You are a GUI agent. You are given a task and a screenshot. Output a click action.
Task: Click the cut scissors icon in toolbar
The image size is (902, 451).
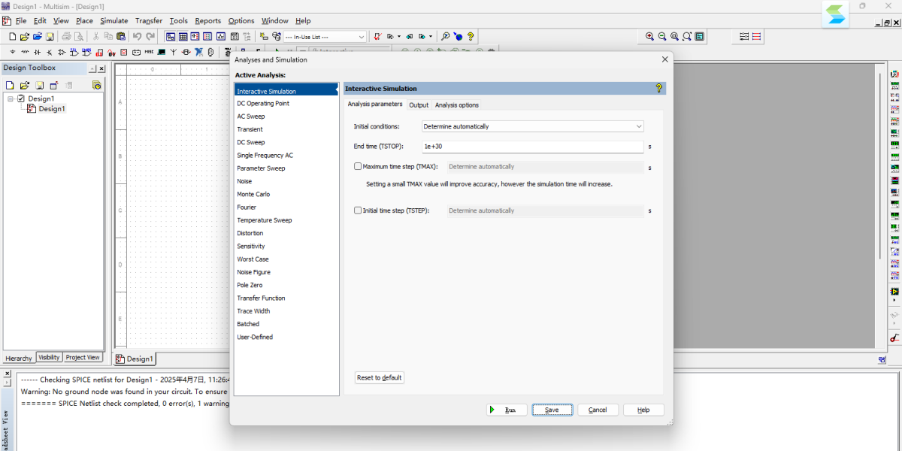pyautogui.click(x=96, y=36)
